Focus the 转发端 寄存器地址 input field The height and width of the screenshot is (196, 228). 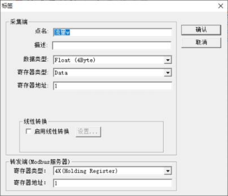112,183
